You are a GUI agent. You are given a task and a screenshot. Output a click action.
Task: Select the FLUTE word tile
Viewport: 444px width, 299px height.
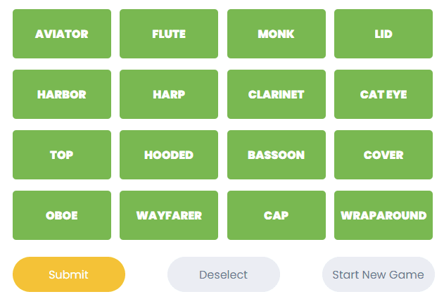[169, 34]
